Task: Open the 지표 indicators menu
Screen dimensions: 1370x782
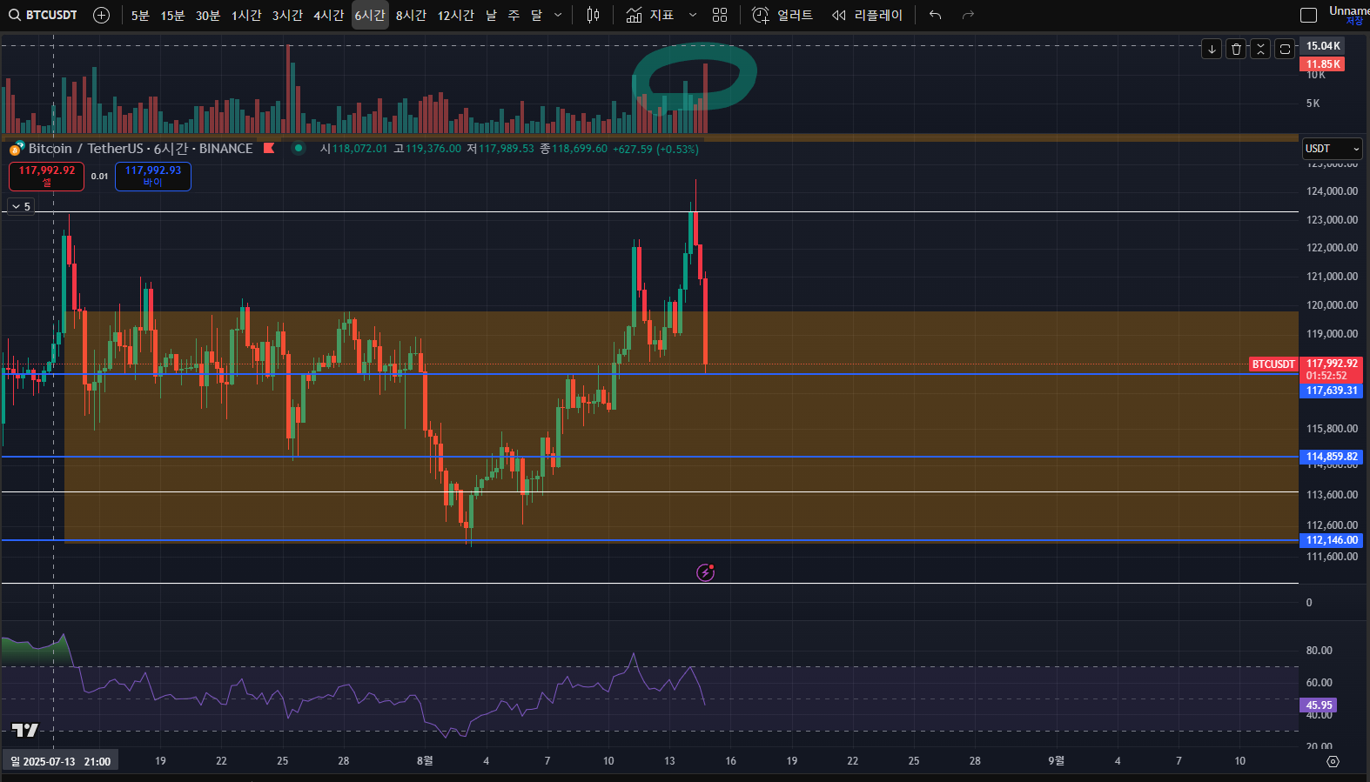Action: click(x=651, y=15)
